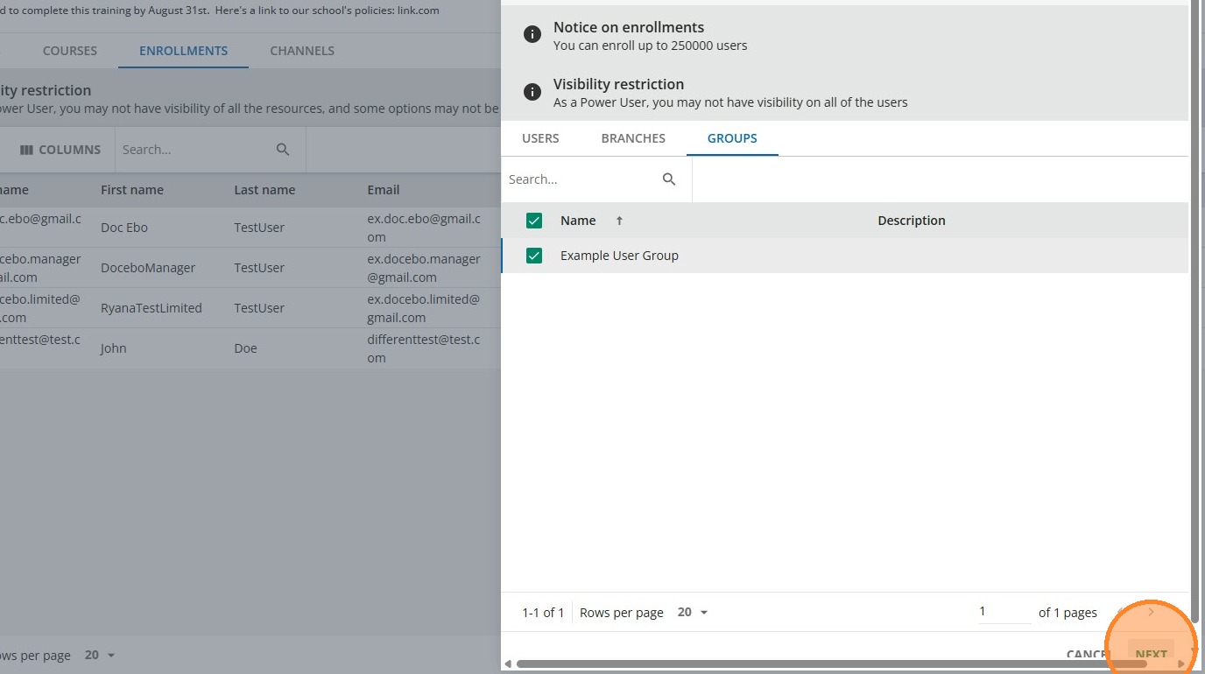This screenshot has width=1205, height=674.
Task: Click the RyanaTestLimited cell
Action: 152,308
